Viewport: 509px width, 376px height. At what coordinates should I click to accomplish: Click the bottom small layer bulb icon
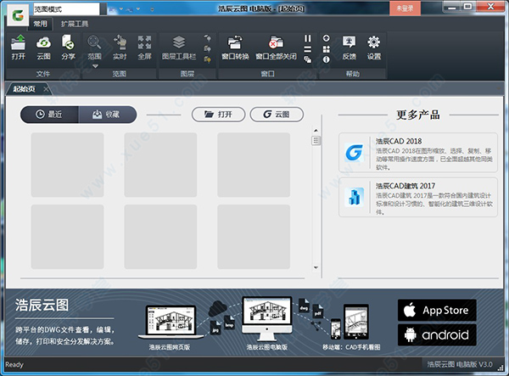[208, 59]
